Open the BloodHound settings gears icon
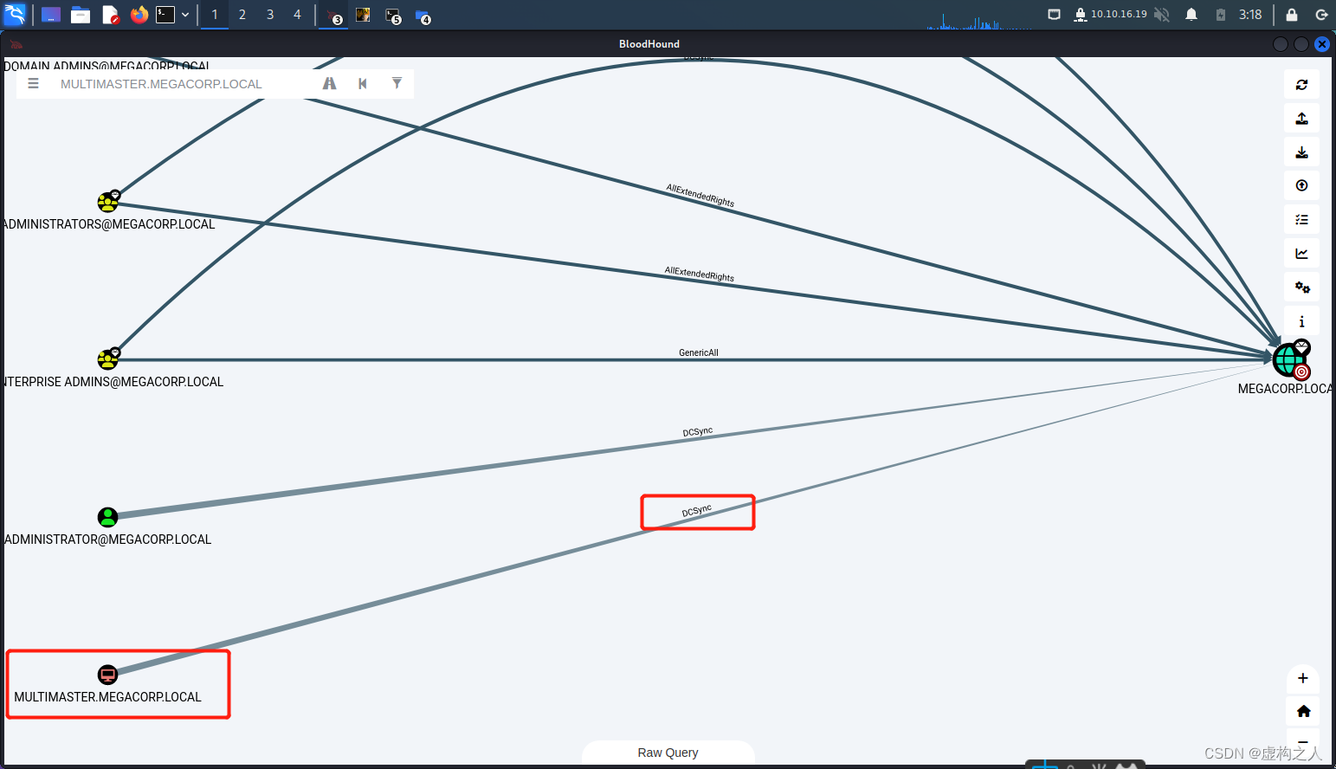Screen dimensions: 1336x769 (1301, 288)
